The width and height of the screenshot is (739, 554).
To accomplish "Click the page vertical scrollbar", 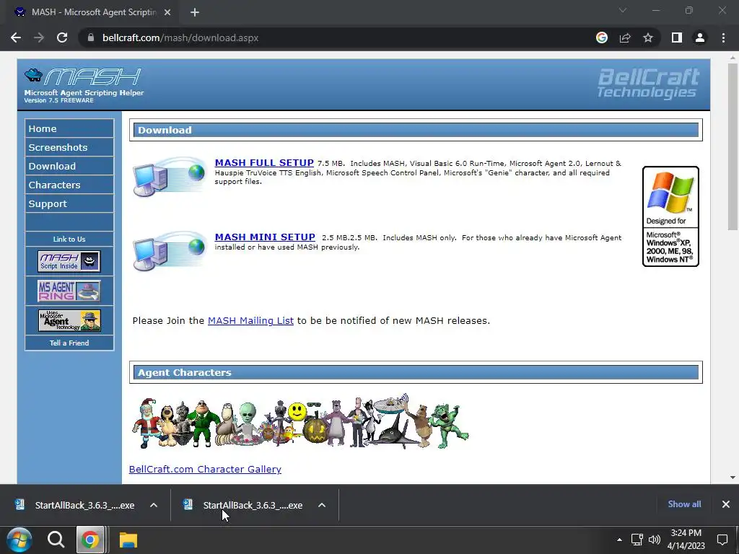I will tap(733, 146).
